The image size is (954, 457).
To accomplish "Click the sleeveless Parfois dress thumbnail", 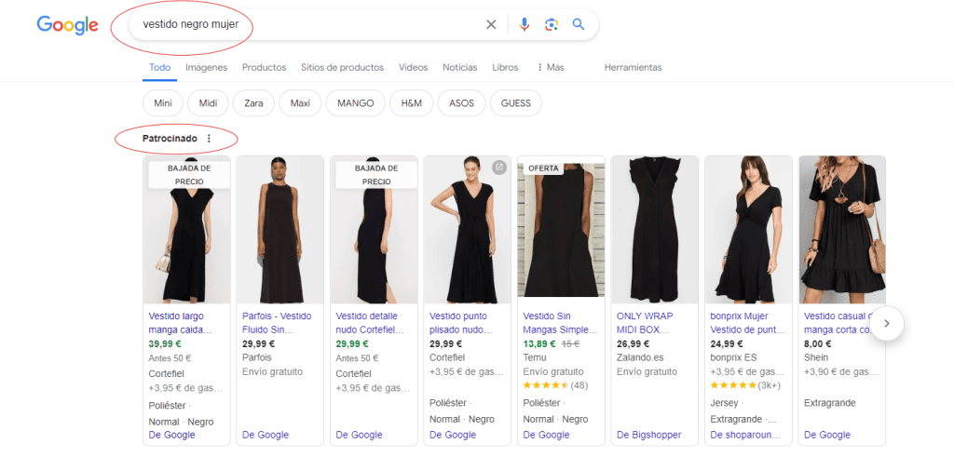I will pos(279,230).
